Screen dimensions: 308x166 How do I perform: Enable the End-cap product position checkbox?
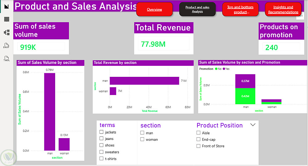click(x=198, y=140)
